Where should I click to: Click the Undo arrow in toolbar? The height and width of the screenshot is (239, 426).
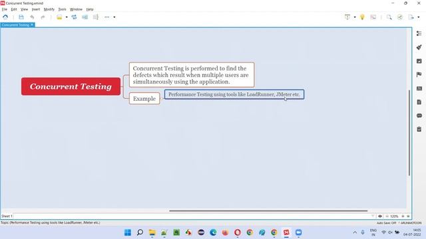[x=32, y=17]
